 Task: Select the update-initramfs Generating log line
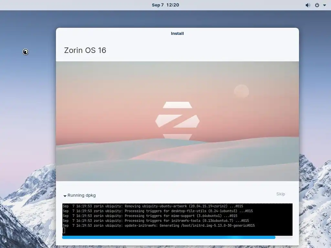159,226
